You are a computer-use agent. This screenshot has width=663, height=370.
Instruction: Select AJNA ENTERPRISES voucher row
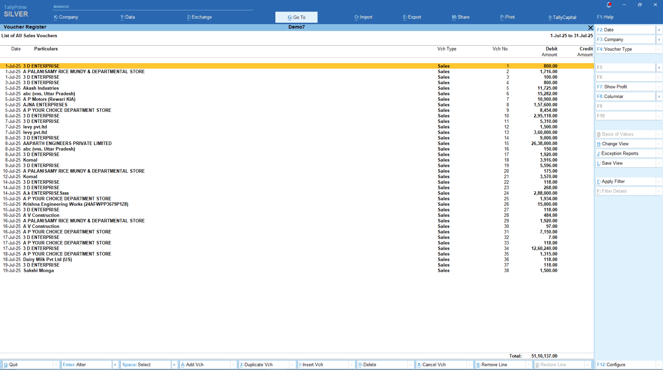(297, 105)
